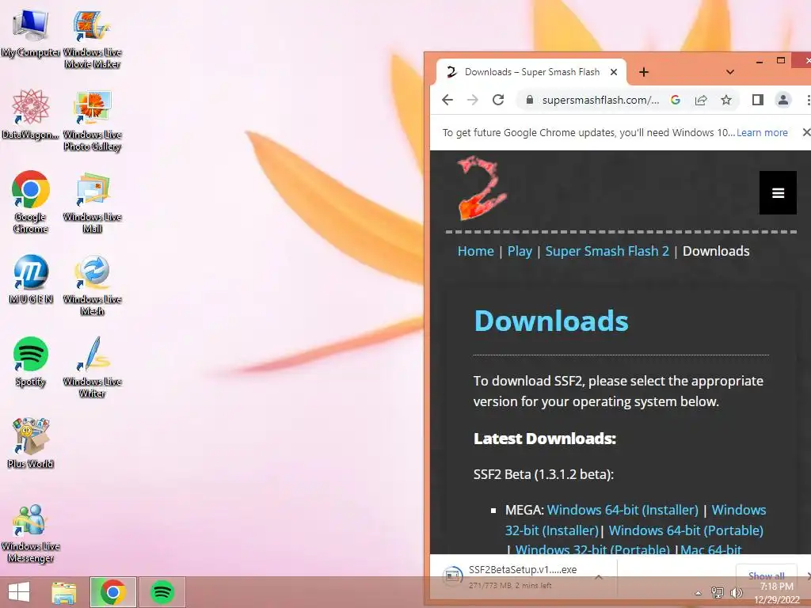Screen dimensions: 811x608
Task: Click the Google icon in address bar
Action: [x=676, y=100]
